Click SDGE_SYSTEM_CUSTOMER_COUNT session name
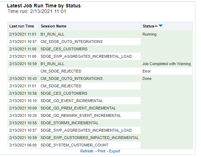 74,145
